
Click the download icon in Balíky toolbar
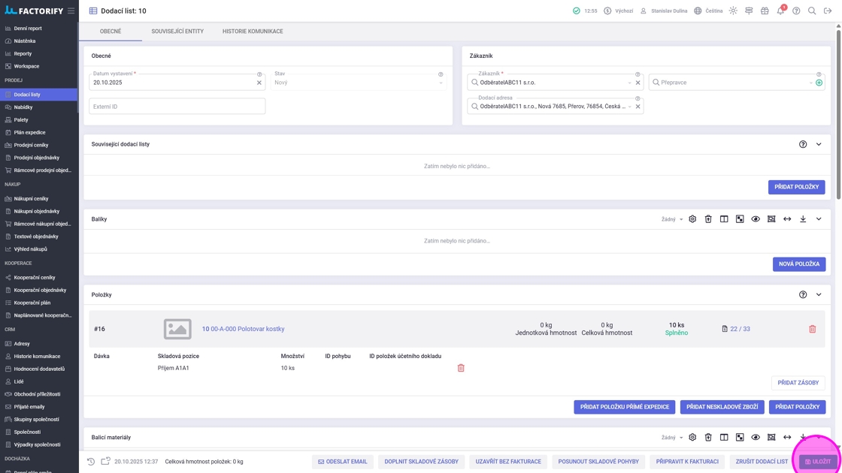click(803, 219)
